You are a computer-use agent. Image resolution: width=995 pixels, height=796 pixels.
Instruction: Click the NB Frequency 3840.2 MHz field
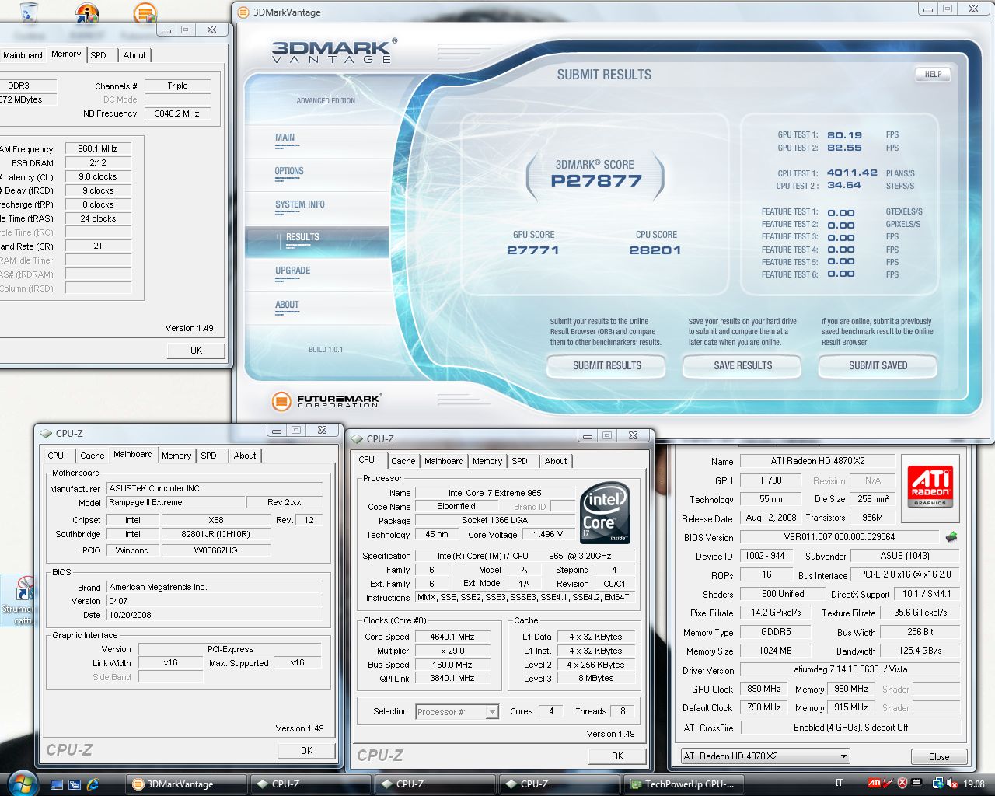click(x=177, y=113)
